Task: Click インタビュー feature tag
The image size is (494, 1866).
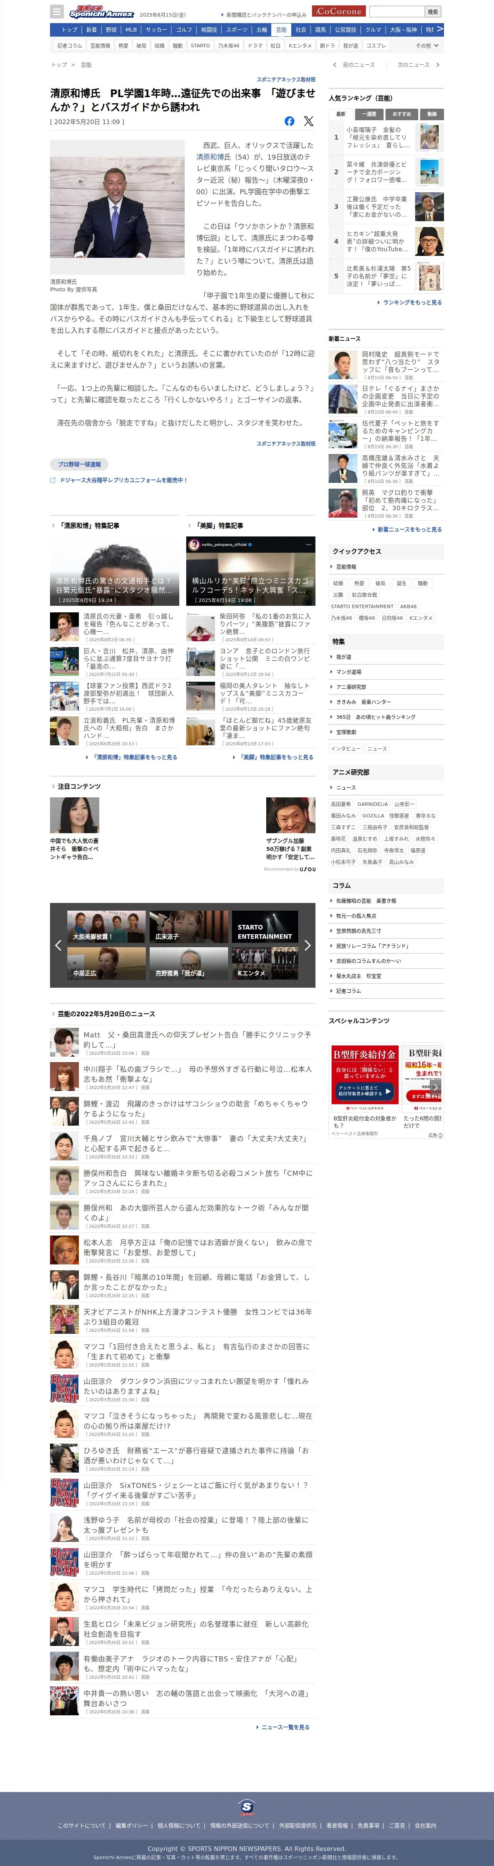Action: [346, 748]
